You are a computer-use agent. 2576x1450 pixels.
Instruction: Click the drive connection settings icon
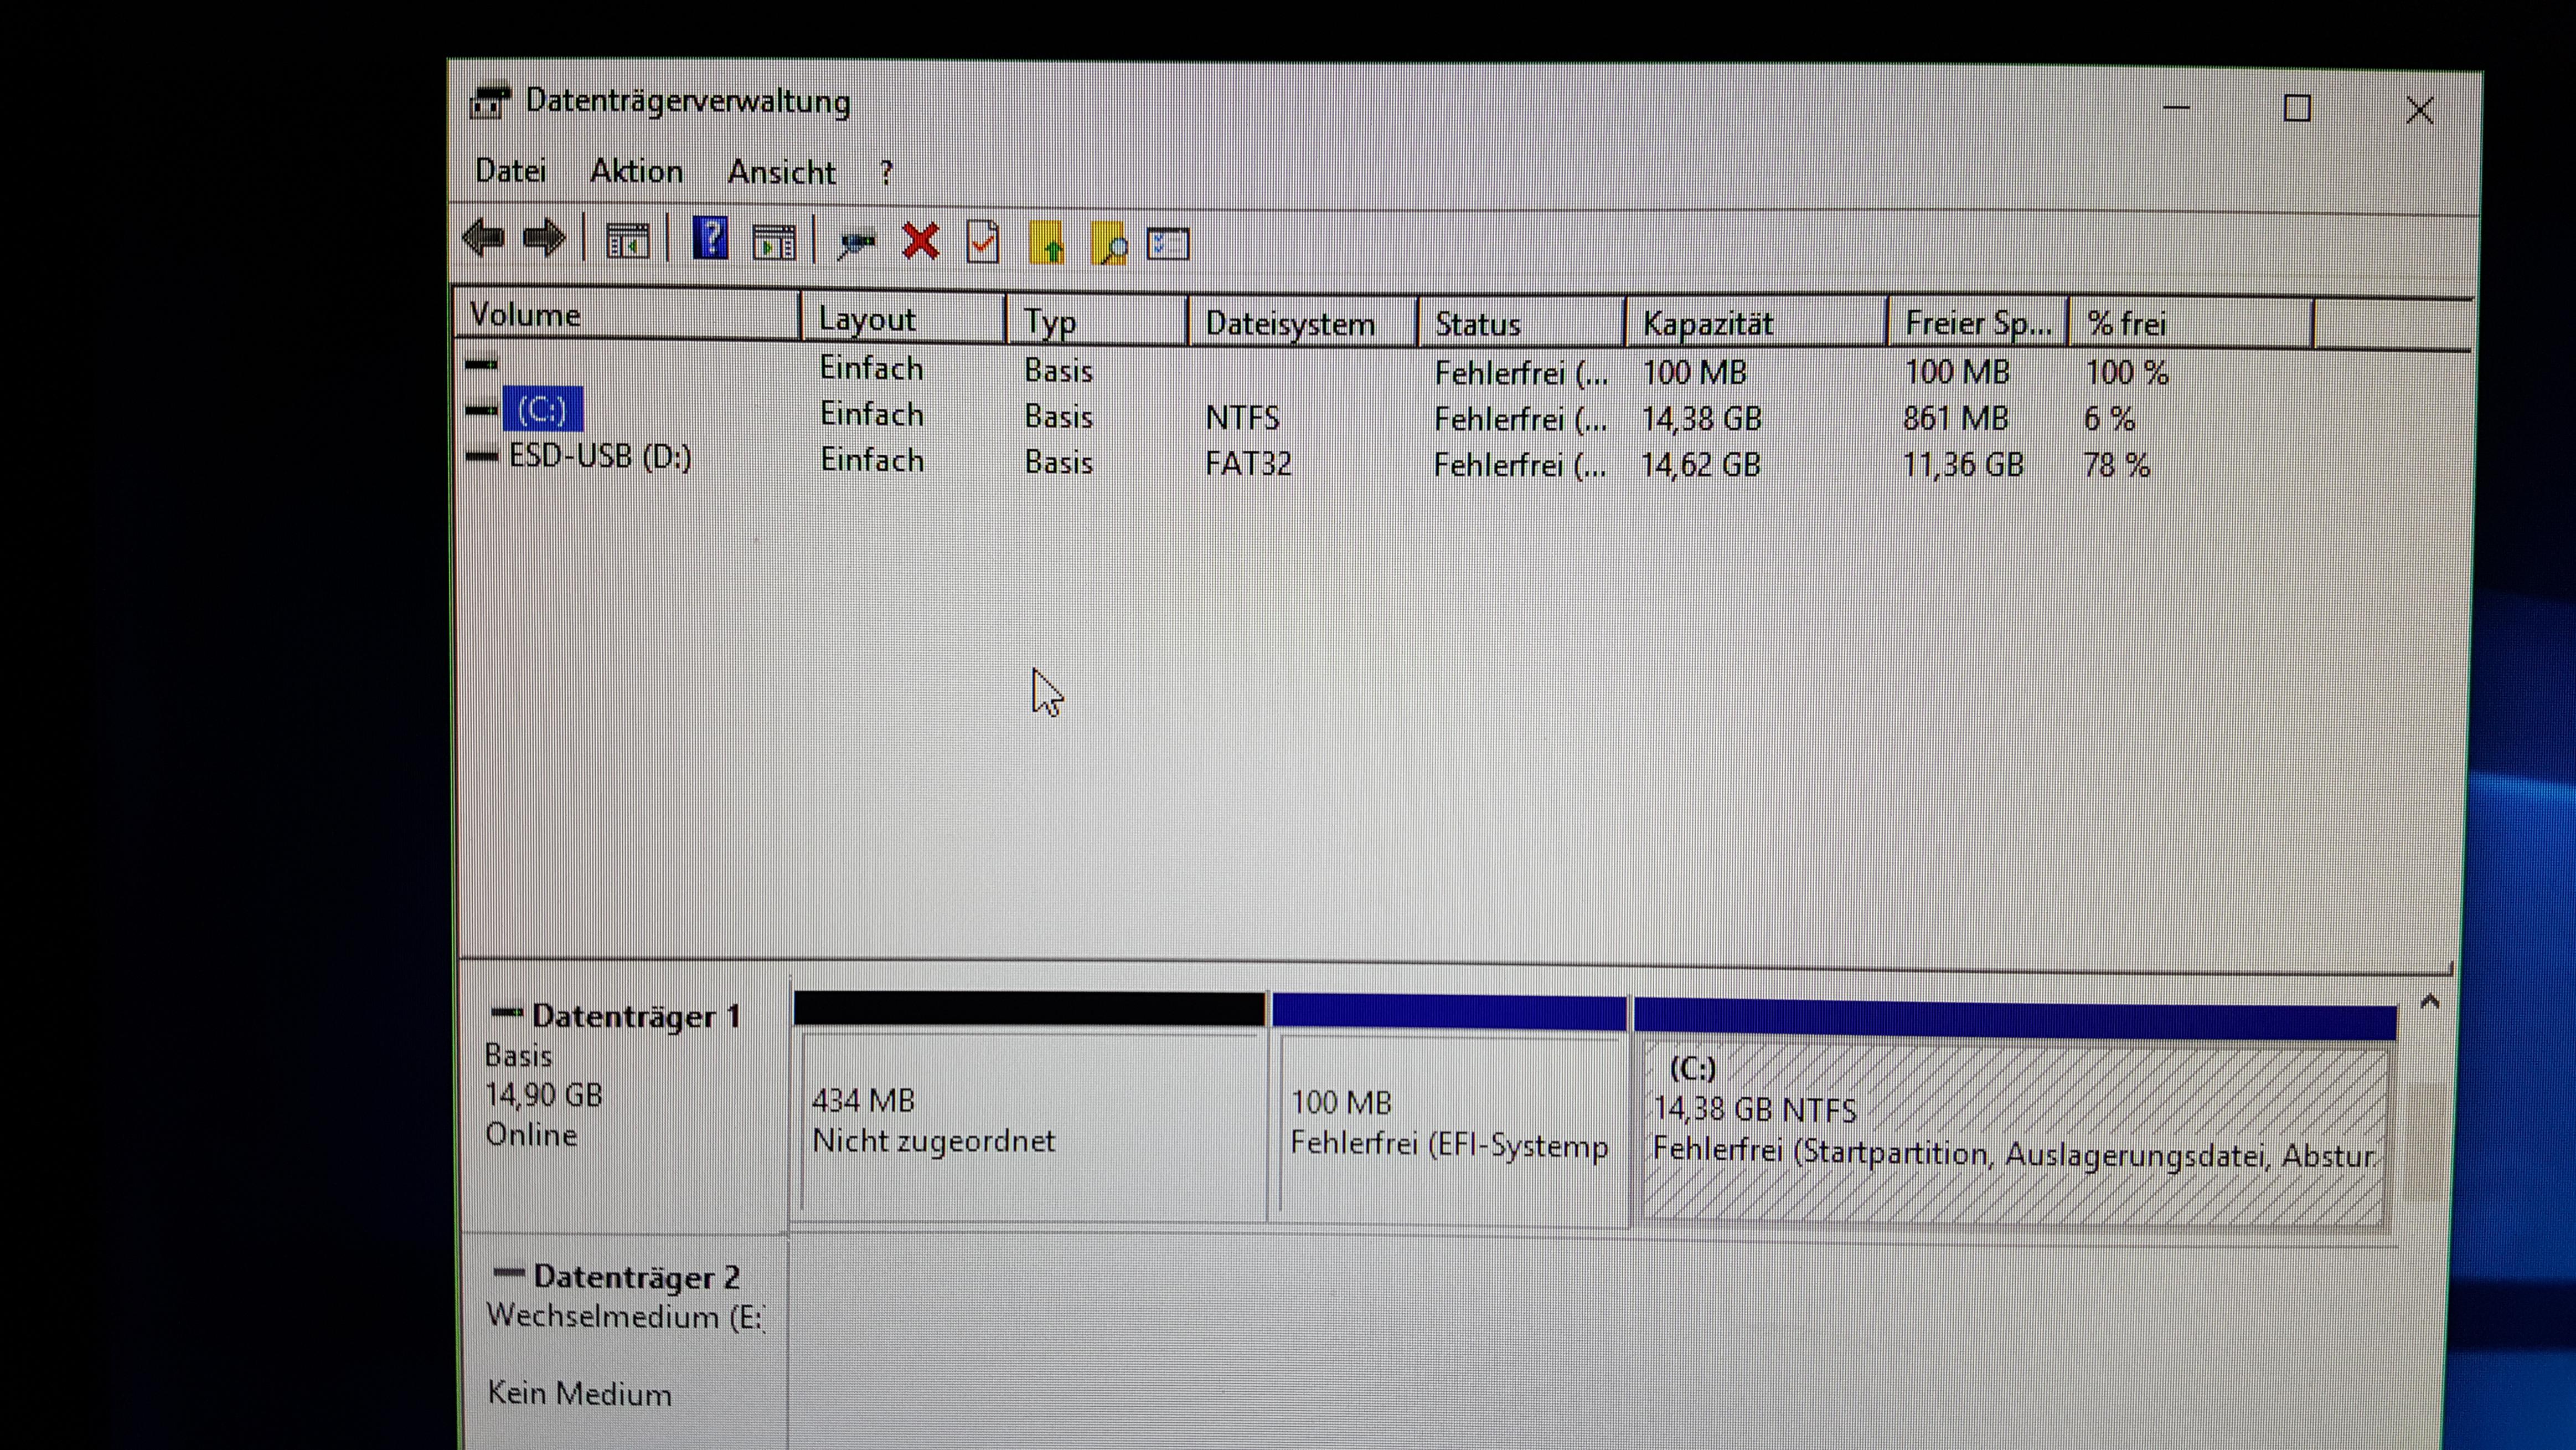pos(856,242)
